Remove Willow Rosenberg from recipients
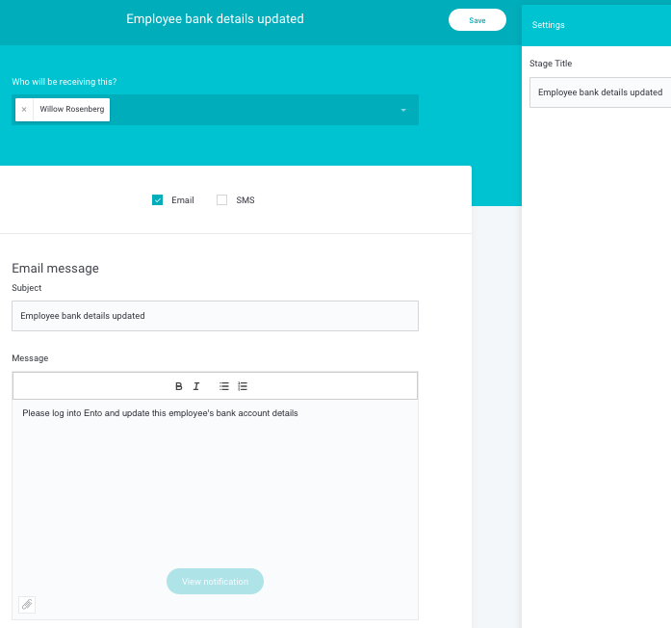Viewport: 671px width, 628px height. [x=24, y=110]
